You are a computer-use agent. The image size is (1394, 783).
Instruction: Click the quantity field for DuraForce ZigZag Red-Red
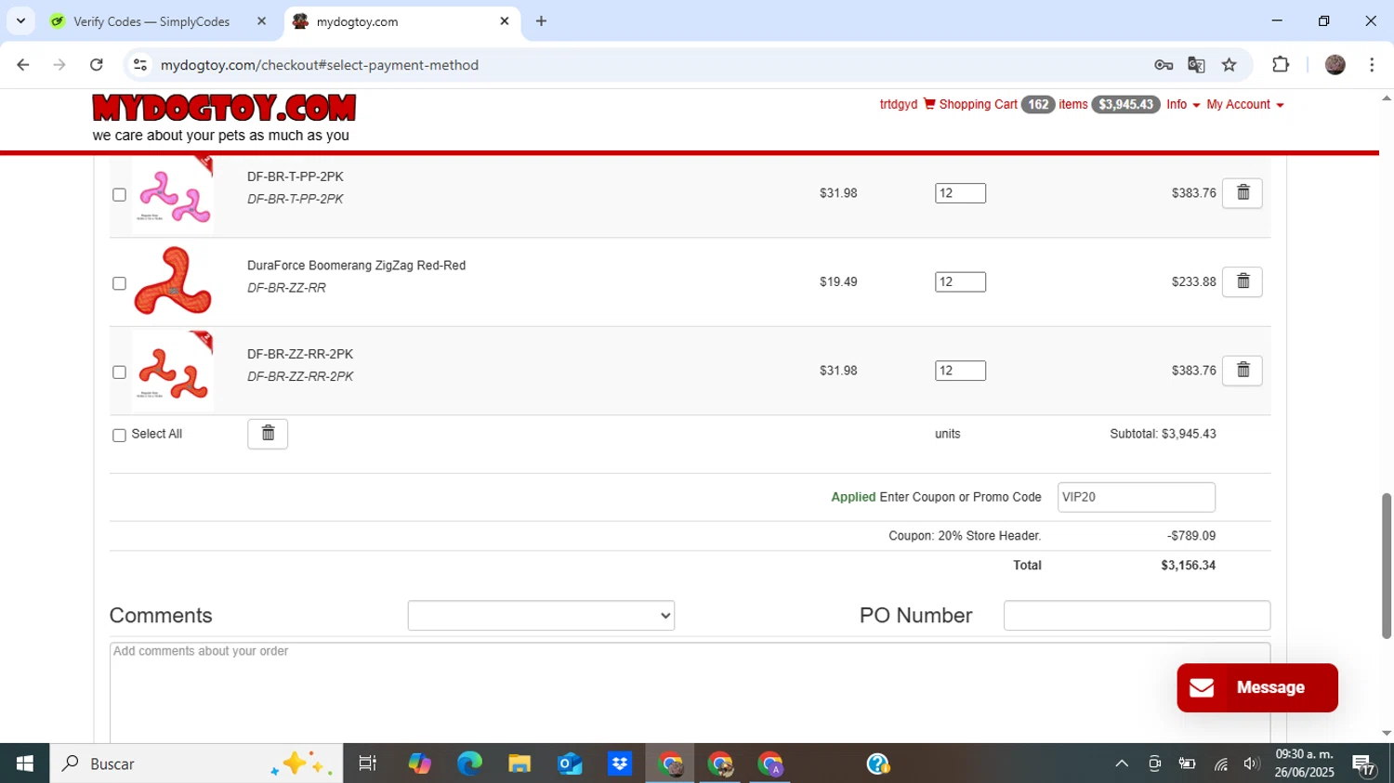pos(960,281)
